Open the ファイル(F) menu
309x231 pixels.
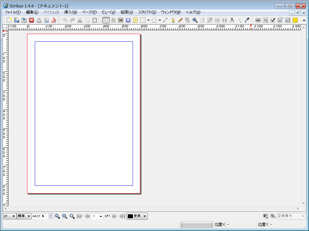[x=13, y=12]
